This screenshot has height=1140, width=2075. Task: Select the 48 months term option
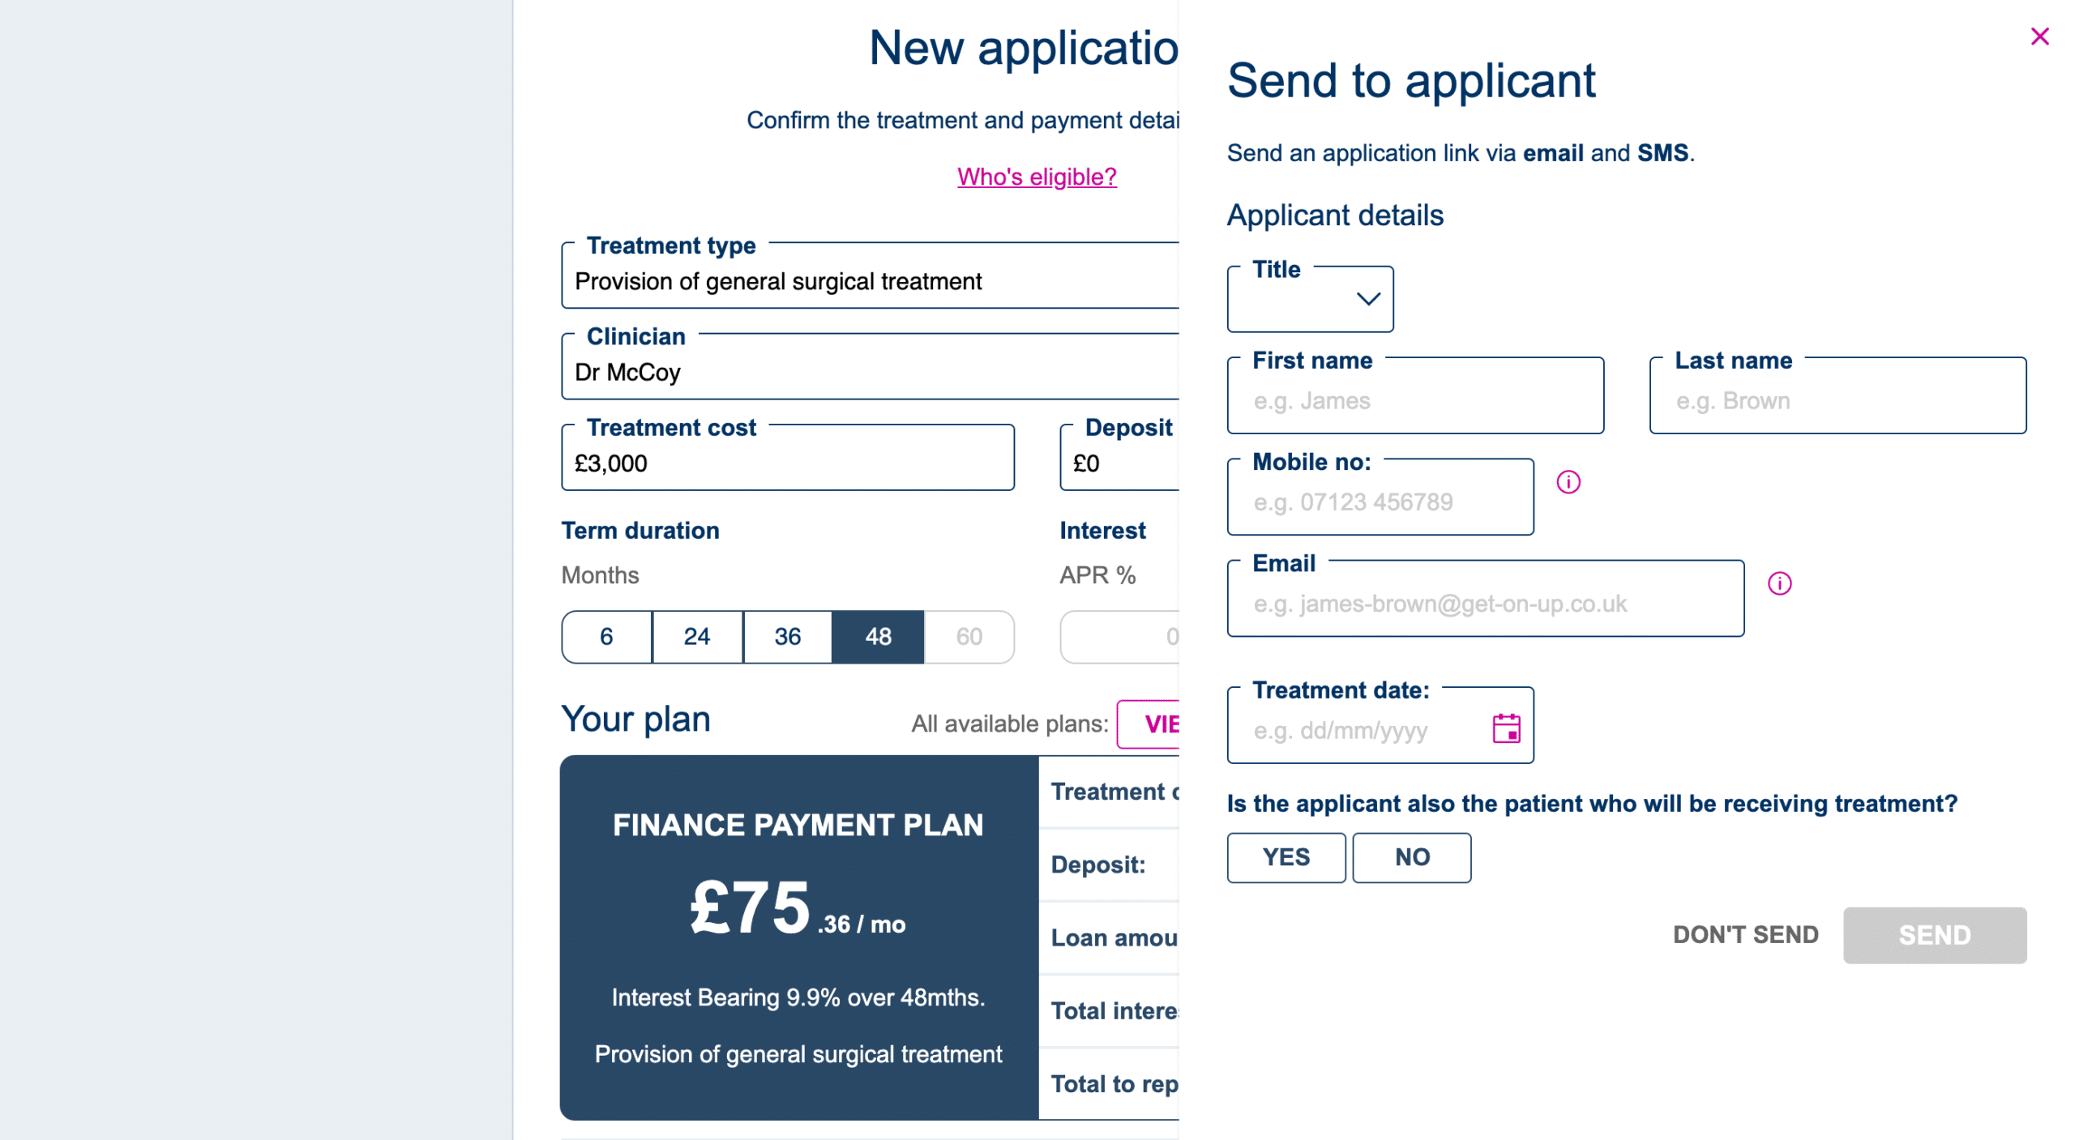click(878, 637)
